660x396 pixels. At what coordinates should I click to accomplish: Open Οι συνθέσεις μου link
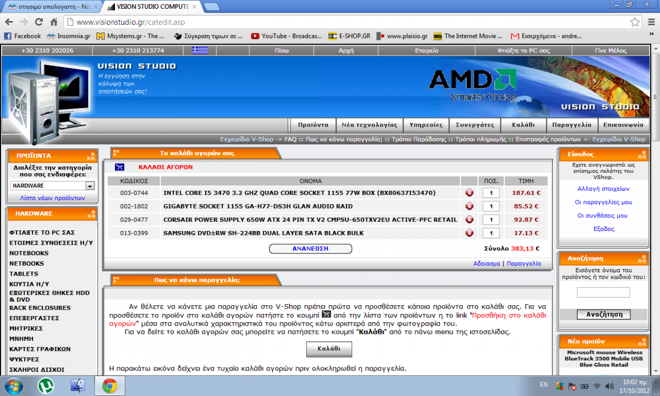point(603,216)
